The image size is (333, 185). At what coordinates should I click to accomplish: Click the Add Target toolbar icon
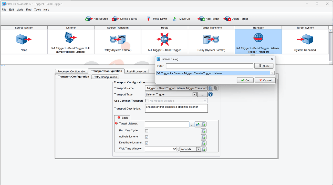click(201, 19)
